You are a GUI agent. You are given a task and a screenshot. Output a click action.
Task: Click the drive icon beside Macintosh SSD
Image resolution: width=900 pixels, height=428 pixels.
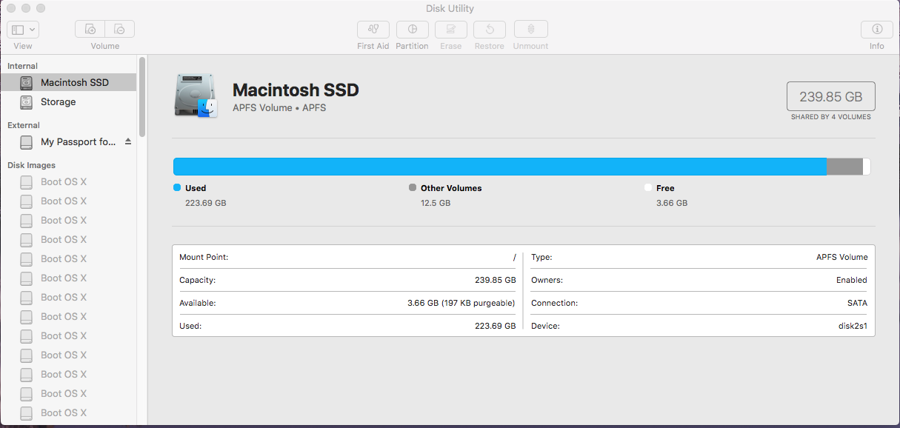pyautogui.click(x=27, y=82)
